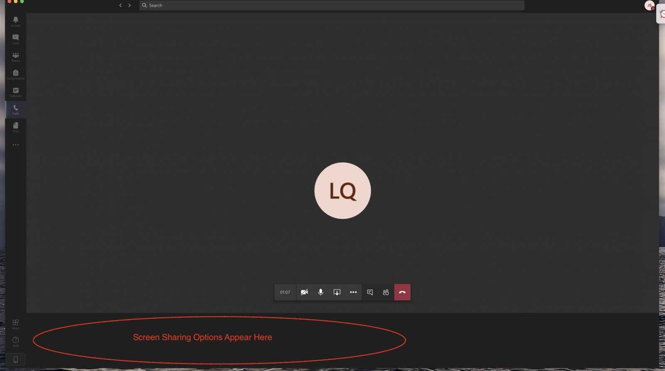This screenshot has height=371, width=665.
Task: Click the mobile device download button
Action: 15,359
